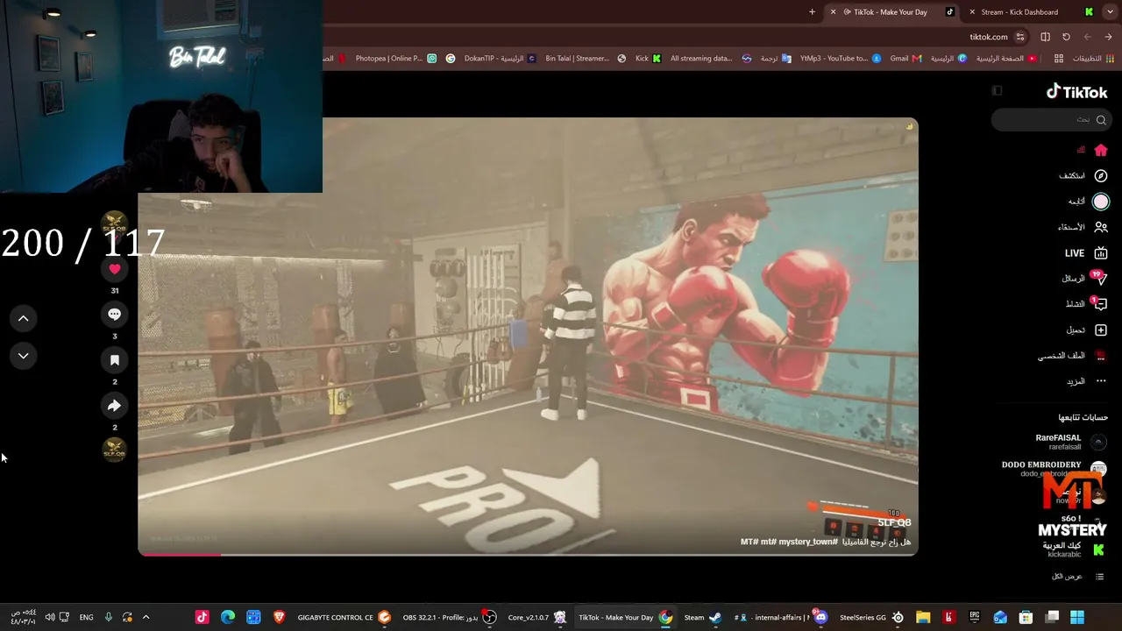
Task: Switch the ENG input language
Action: coord(86,617)
